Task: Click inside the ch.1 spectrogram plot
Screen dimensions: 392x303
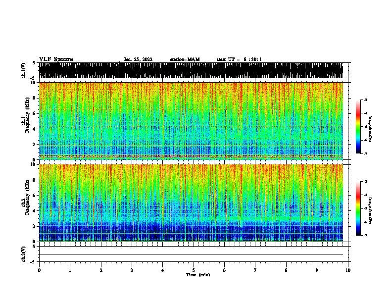Action: click(x=191, y=121)
